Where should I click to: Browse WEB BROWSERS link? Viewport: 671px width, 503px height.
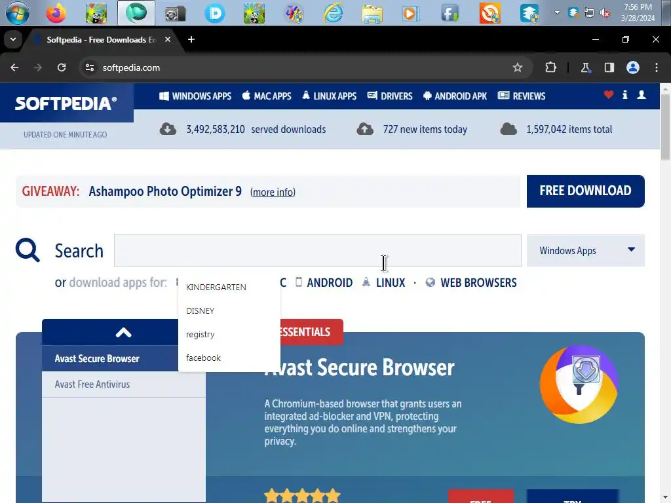471,283
